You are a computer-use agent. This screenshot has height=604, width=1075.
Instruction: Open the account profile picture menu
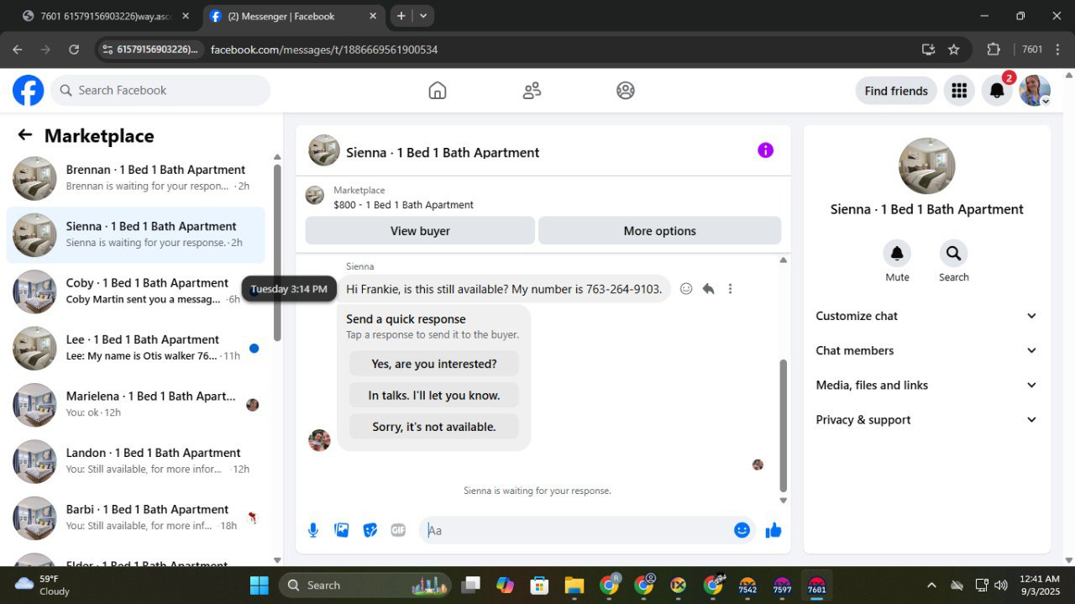coord(1035,91)
